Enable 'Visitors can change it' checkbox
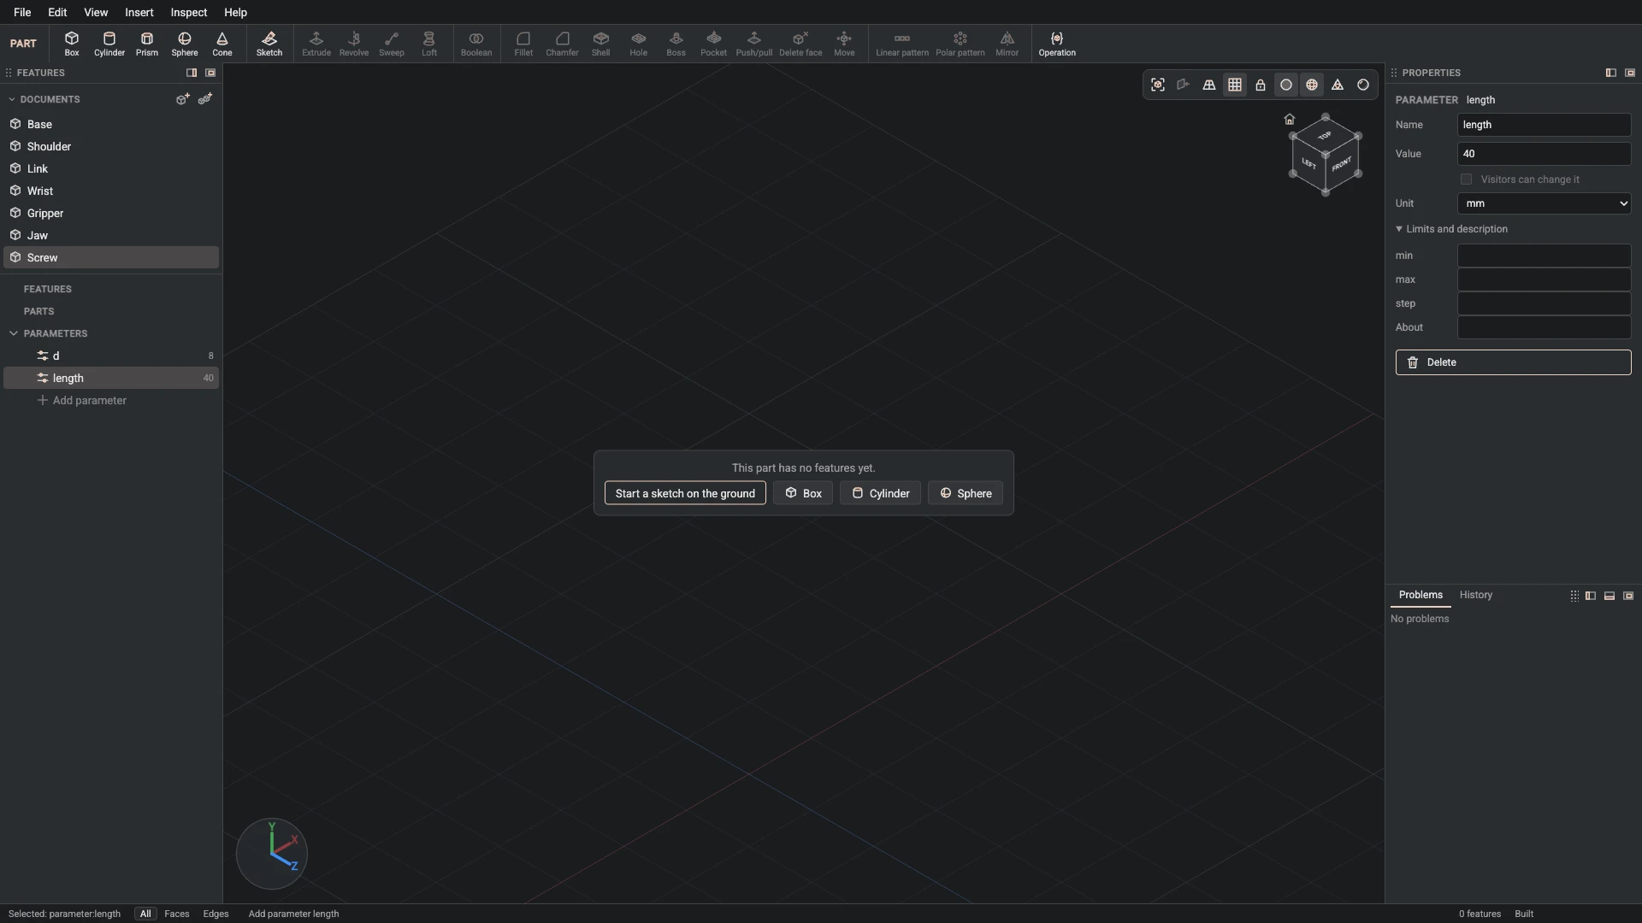Screen dimensions: 1642x923 (x=1467, y=179)
